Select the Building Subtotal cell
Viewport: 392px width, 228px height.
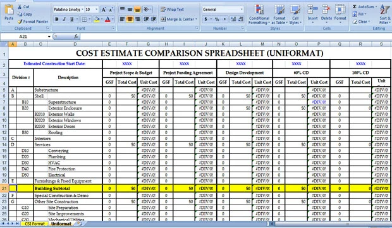[68, 188]
